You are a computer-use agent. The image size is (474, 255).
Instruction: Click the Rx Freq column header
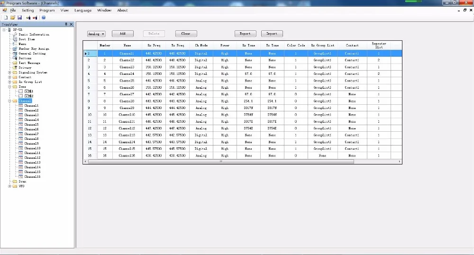154,46
